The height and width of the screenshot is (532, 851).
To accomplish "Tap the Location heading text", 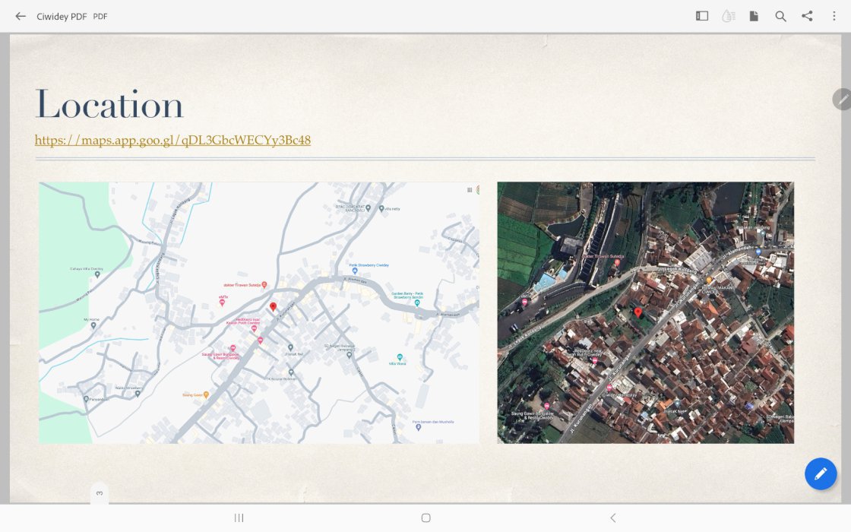I will pyautogui.click(x=109, y=105).
